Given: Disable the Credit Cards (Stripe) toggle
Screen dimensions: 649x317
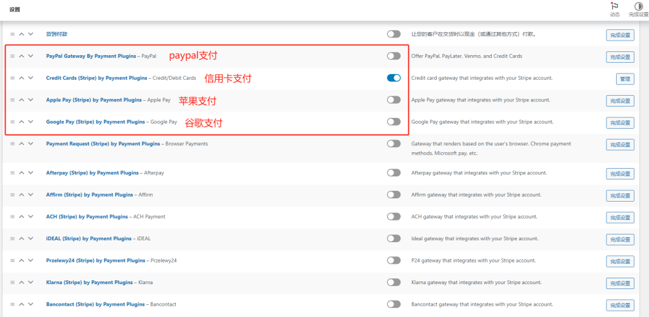Looking at the screenshot, I should point(394,78).
